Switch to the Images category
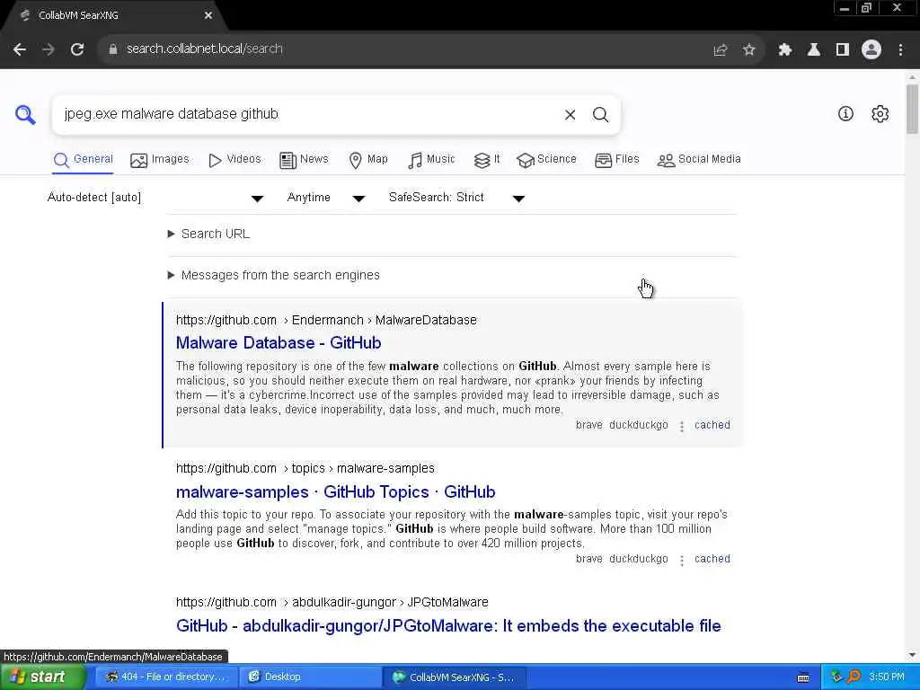The height and width of the screenshot is (690, 920). [160, 160]
